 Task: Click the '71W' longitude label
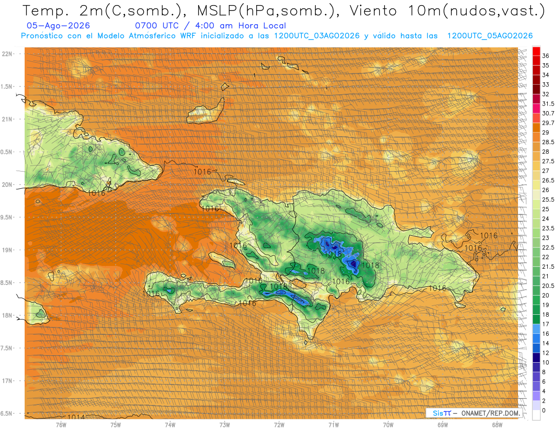pyautogui.click(x=333, y=424)
